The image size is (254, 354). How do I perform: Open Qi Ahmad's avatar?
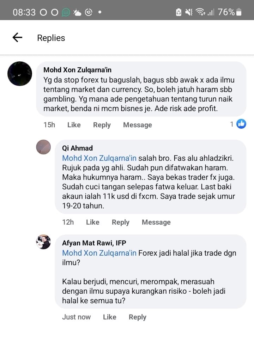coord(43,147)
